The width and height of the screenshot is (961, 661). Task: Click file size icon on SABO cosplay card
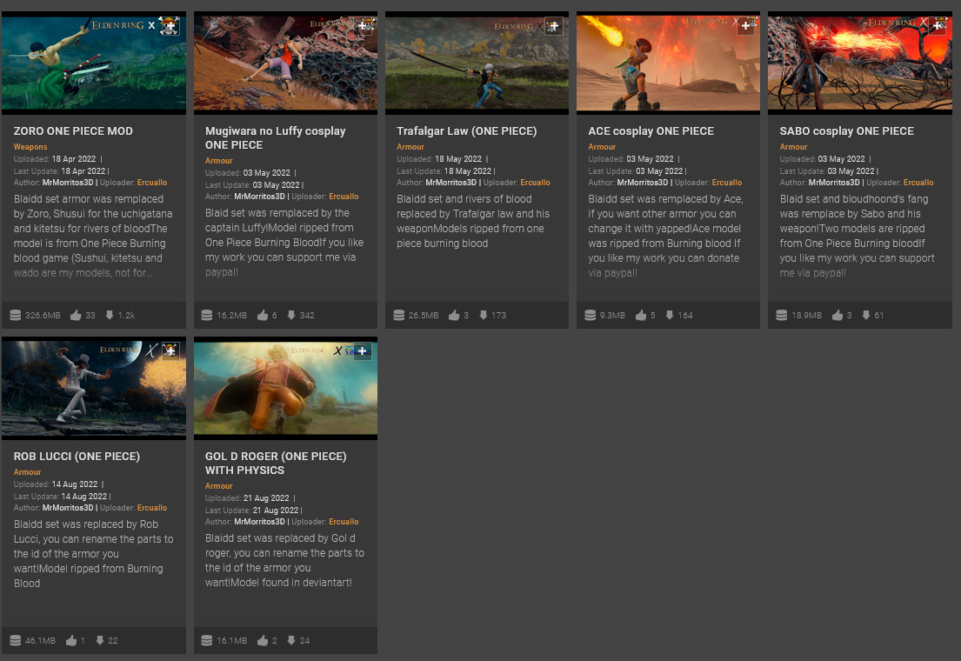pyautogui.click(x=782, y=315)
